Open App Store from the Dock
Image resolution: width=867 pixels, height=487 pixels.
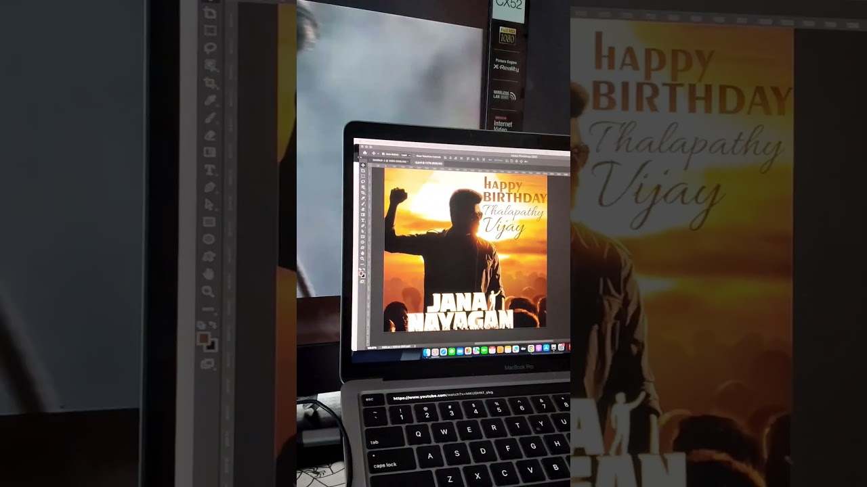click(546, 348)
